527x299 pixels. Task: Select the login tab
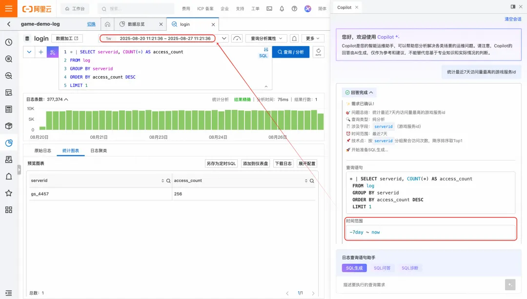(x=185, y=24)
